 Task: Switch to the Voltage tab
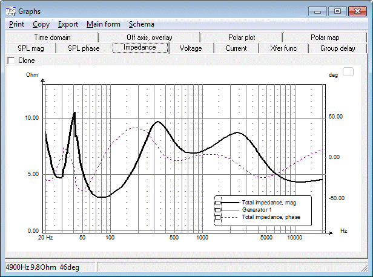(191, 48)
